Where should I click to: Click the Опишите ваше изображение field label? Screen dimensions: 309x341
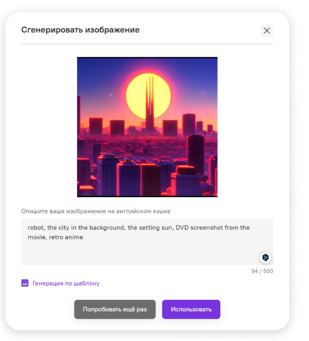tap(96, 211)
